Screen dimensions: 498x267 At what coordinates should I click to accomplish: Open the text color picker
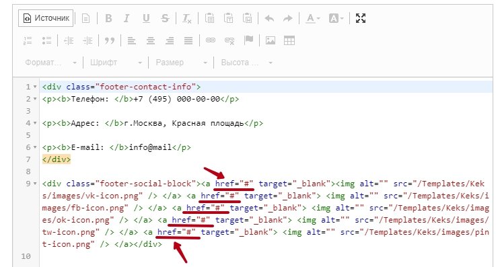312,18
